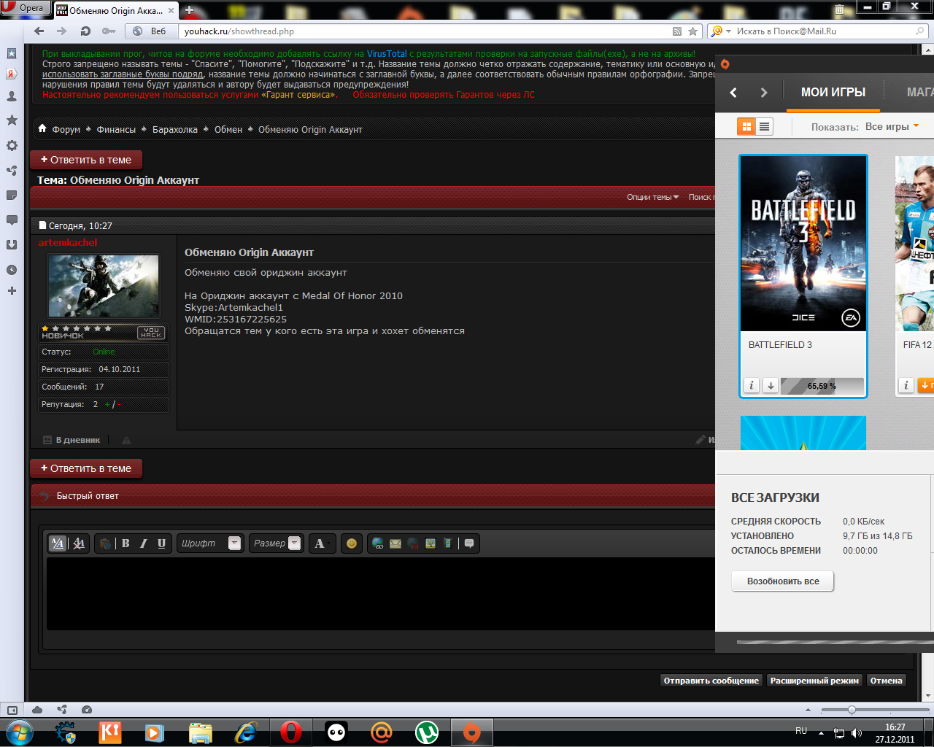Image resolution: width=934 pixels, height=747 pixels.
Task: Toggle editor source mode switch
Action: point(58,543)
